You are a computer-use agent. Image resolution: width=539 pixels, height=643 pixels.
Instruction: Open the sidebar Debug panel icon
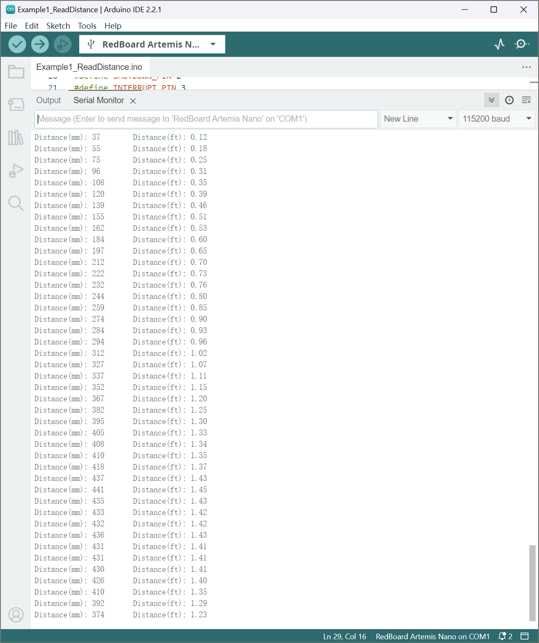pyautogui.click(x=16, y=171)
